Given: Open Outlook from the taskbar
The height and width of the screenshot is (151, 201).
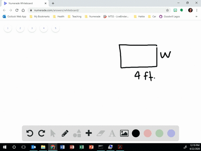Looking at the screenshot, I should click(x=33, y=147).
